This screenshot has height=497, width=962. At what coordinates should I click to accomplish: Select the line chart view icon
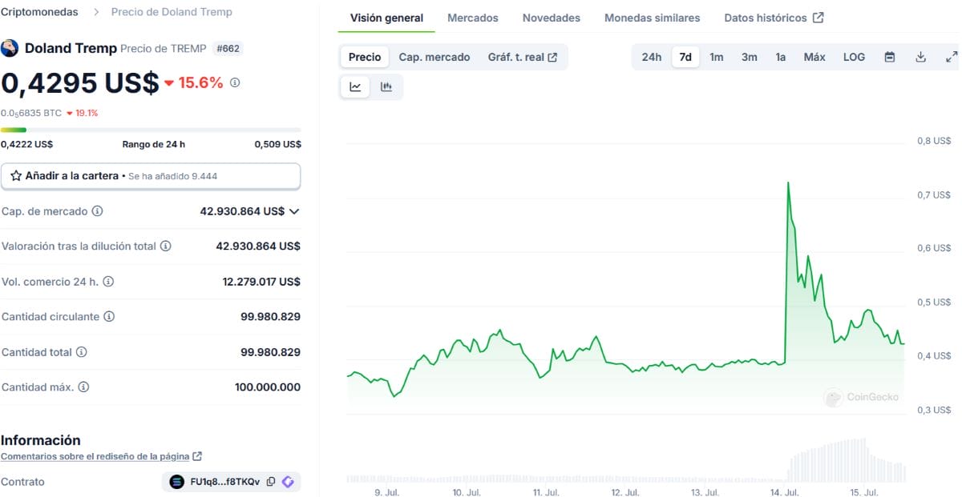point(355,87)
